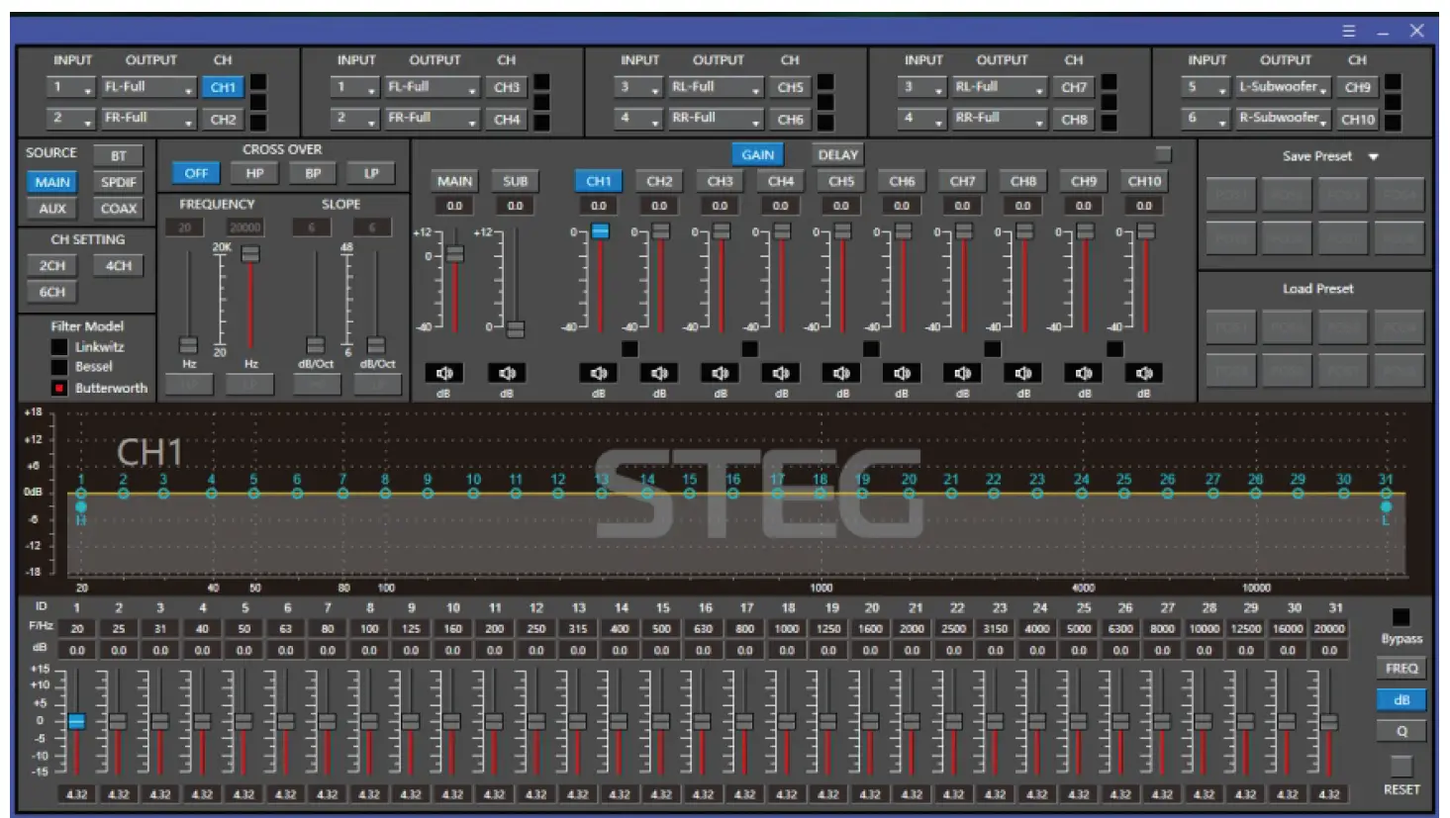This screenshot has width=1450, height=818.
Task: Open the hamburger menu at top right
Action: click(x=1348, y=31)
